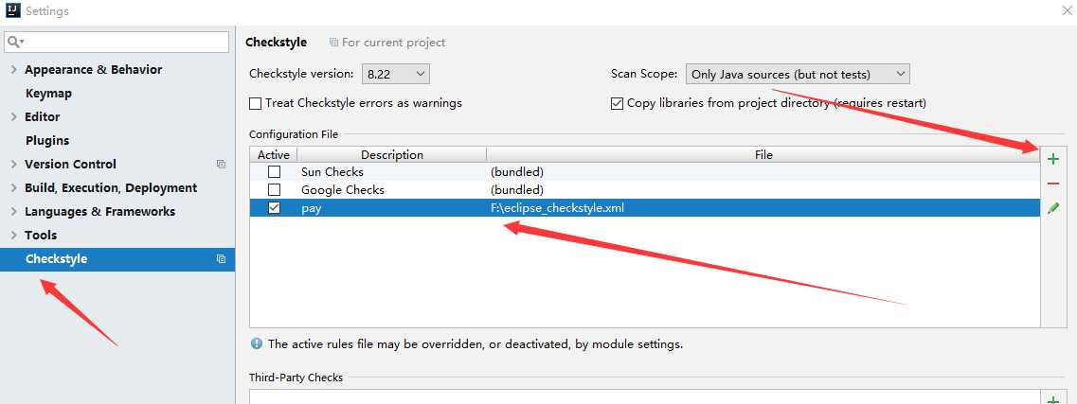Open the Scan Scope dropdown
Image resolution: width=1077 pixels, height=404 pixels.
tap(798, 74)
